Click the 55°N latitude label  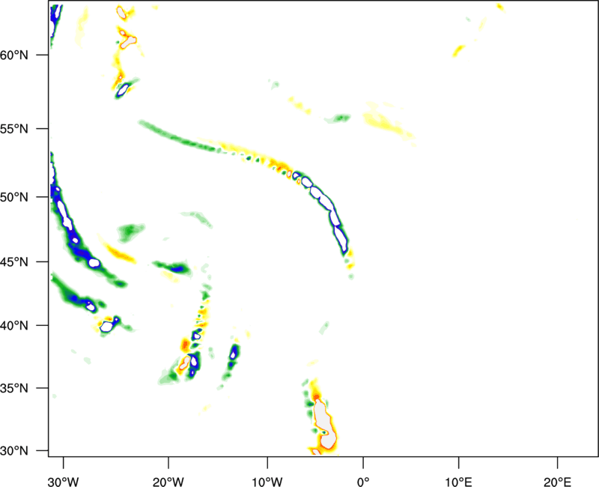coord(14,129)
